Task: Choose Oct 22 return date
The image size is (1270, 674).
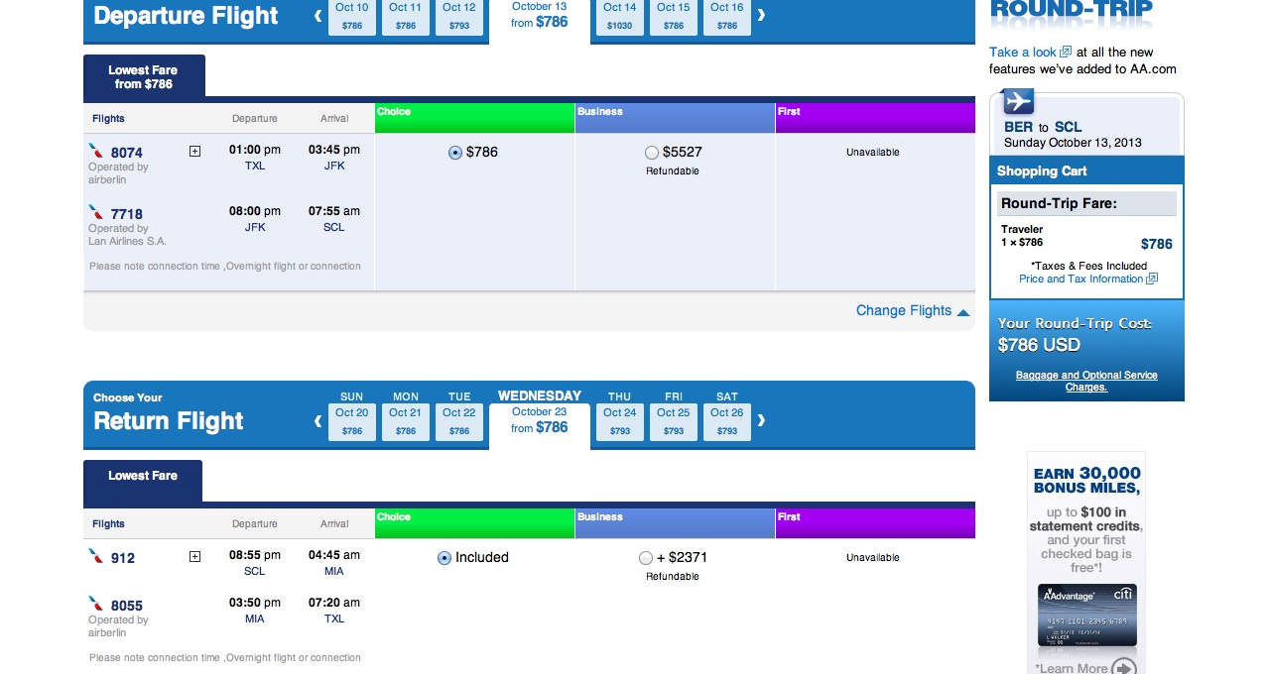Action: [459, 421]
